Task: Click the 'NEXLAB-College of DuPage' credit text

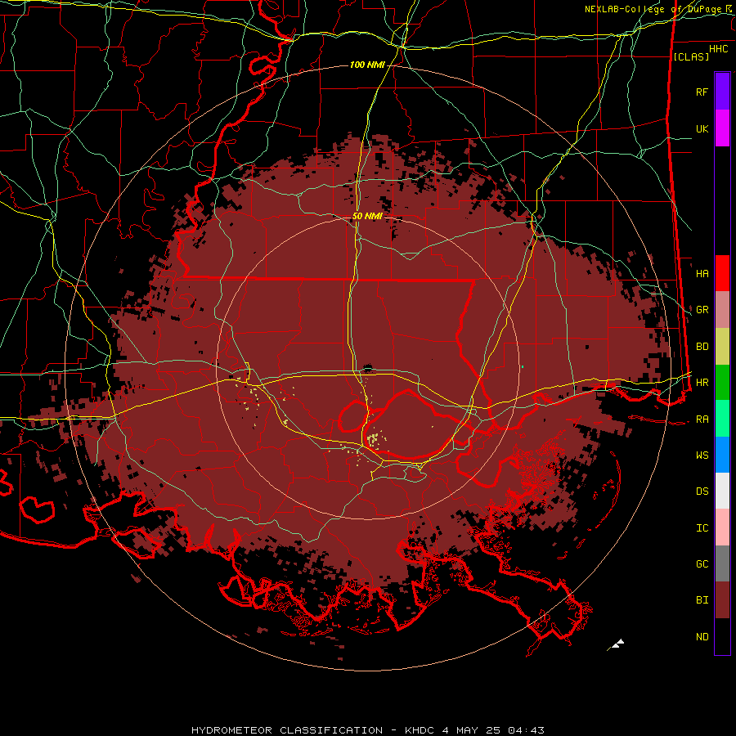Action: (x=655, y=9)
